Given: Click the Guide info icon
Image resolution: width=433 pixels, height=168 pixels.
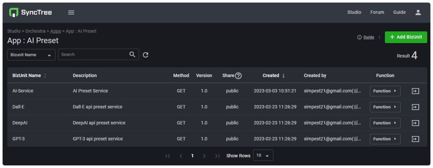Looking at the screenshot, I should pyautogui.click(x=359, y=37).
